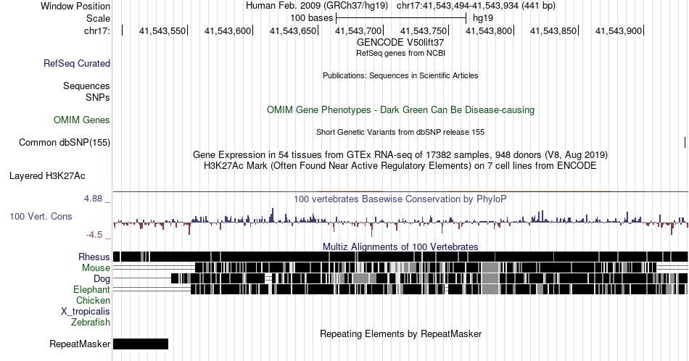Viewport: 689px width, 361px height.
Task: Click the RefSeq Curated track label
Action: (x=76, y=63)
